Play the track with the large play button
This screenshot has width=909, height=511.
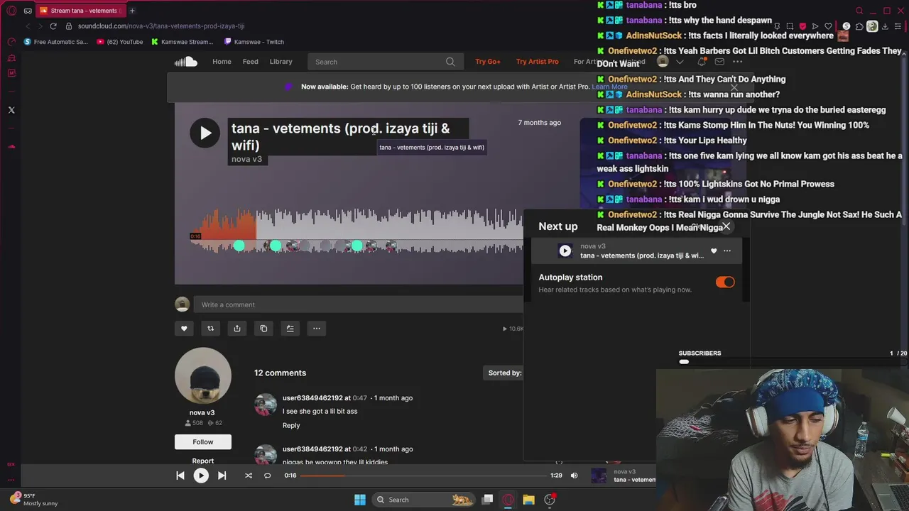tap(205, 133)
